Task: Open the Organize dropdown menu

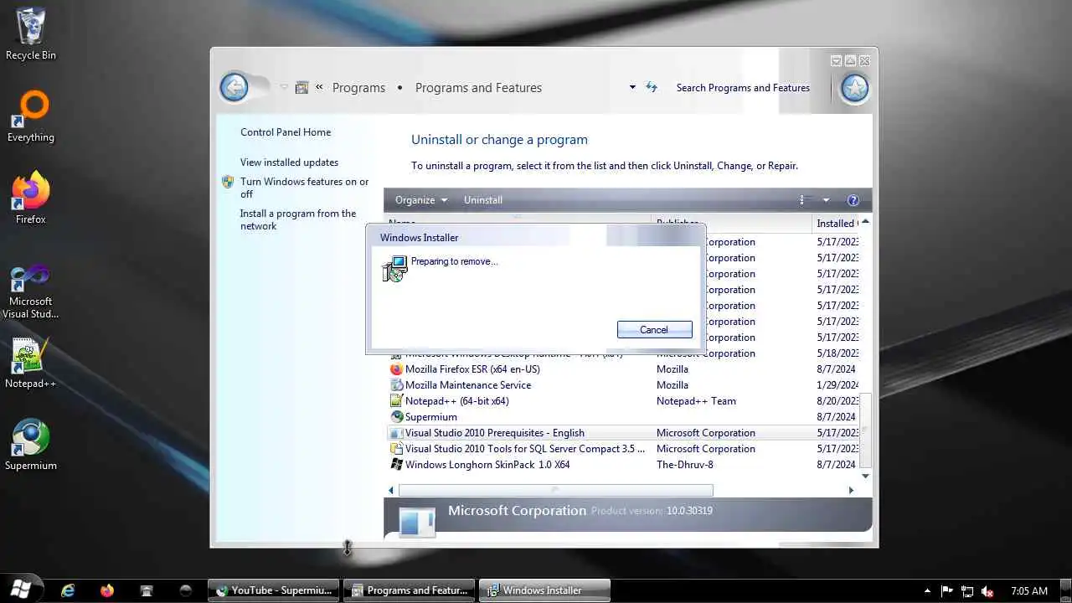Action: click(421, 200)
